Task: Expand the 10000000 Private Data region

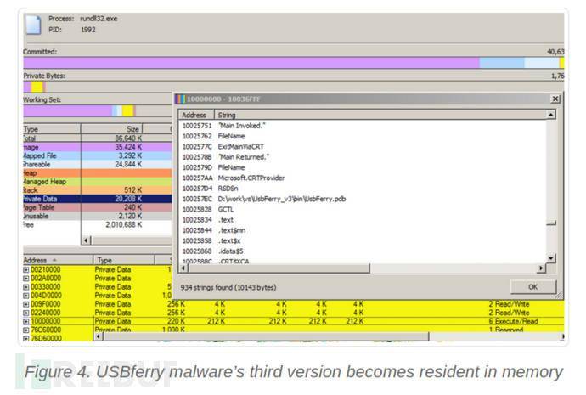Action: (x=26, y=321)
